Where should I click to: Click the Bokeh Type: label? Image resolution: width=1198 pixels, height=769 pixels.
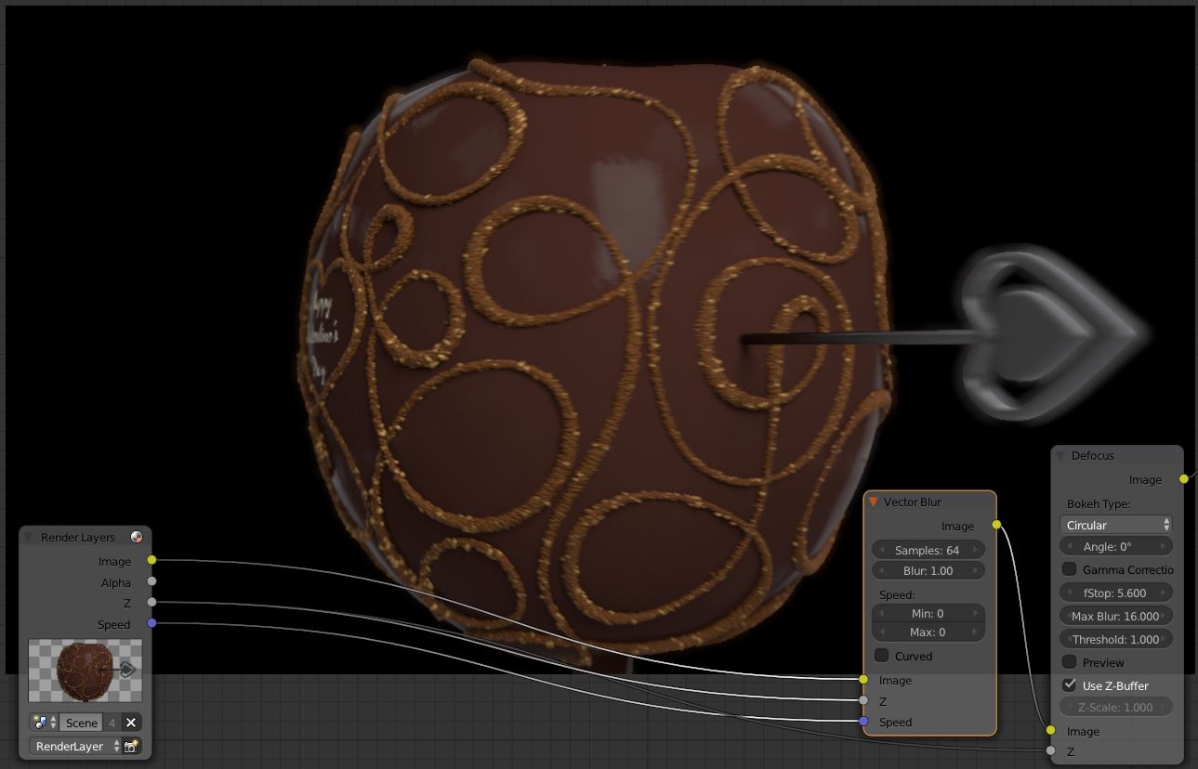pyautogui.click(x=1099, y=503)
